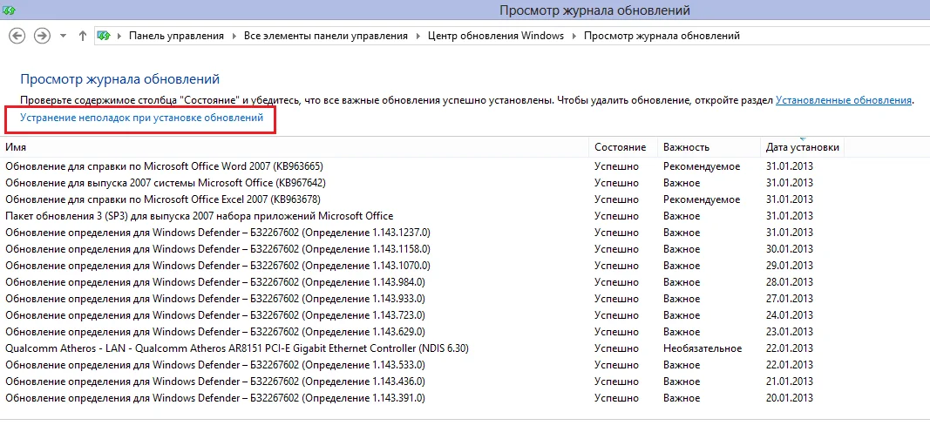This screenshot has width=930, height=439.
Task: Click "Рекомендуемое" cell of Word 2007 update
Action: tap(702, 166)
